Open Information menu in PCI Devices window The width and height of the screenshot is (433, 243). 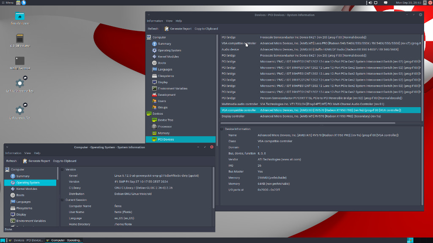pyautogui.click(x=155, y=21)
